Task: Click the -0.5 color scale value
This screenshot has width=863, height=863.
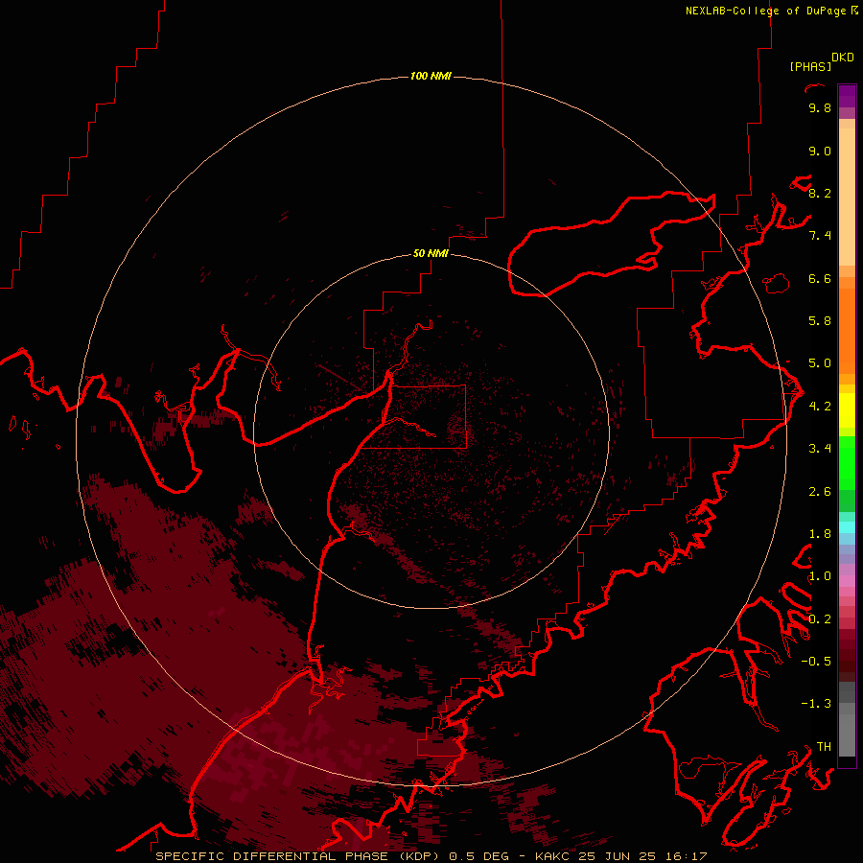Action: (816, 662)
